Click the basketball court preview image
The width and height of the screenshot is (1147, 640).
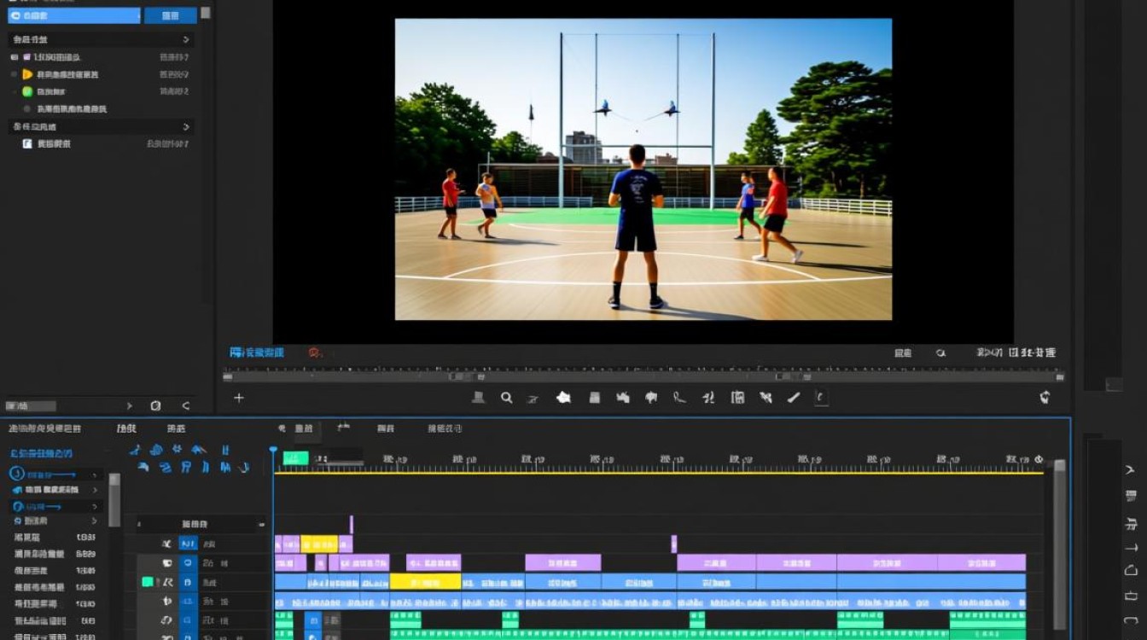click(643, 169)
